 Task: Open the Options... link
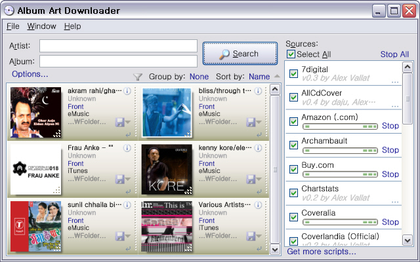coord(30,74)
